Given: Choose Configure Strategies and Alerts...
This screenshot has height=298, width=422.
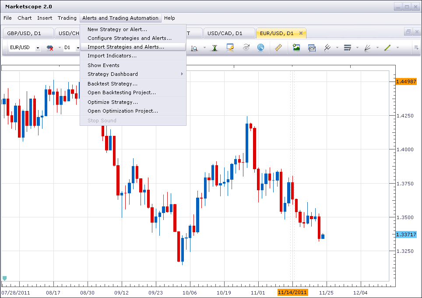Looking at the screenshot, I should [x=133, y=38].
